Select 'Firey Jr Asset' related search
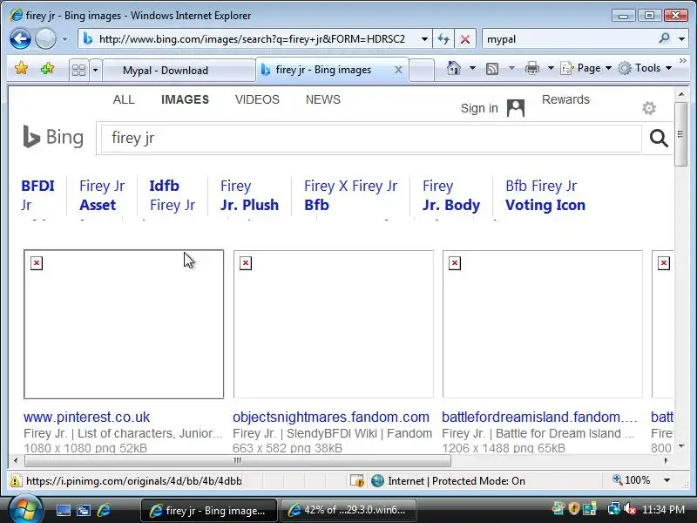The image size is (697, 523). [102, 195]
